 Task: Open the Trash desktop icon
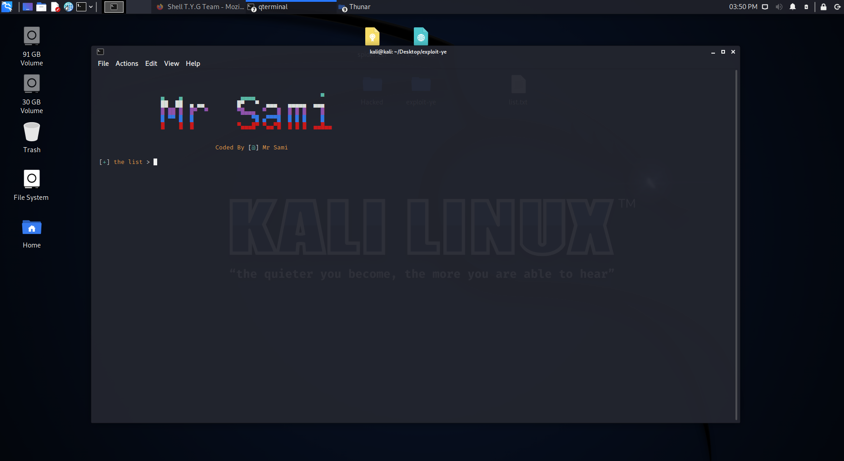click(x=32, y=138)
